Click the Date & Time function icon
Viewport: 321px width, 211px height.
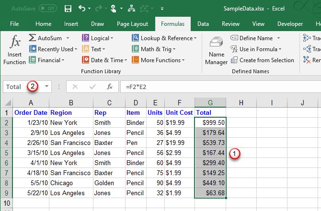[x=86, y=60]
